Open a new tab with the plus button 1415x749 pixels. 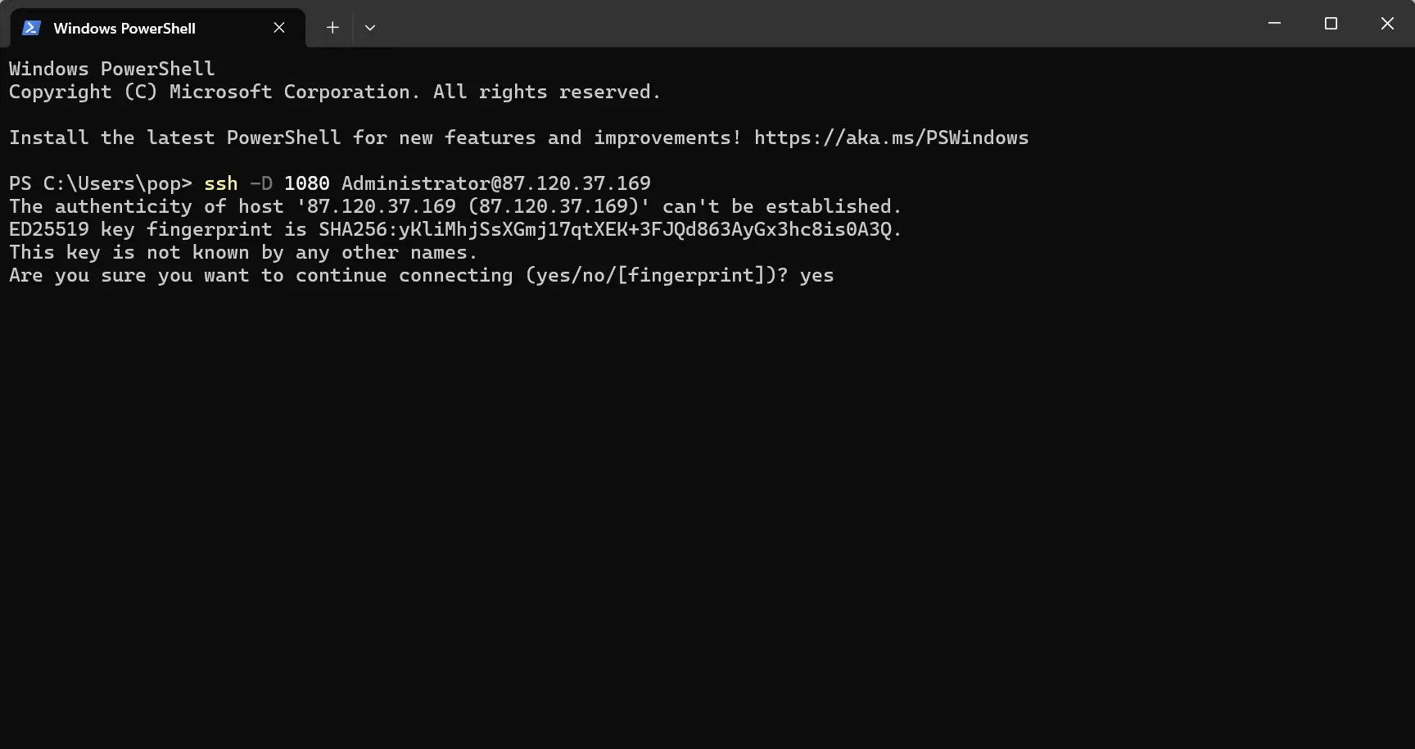(x=332, y=28)
